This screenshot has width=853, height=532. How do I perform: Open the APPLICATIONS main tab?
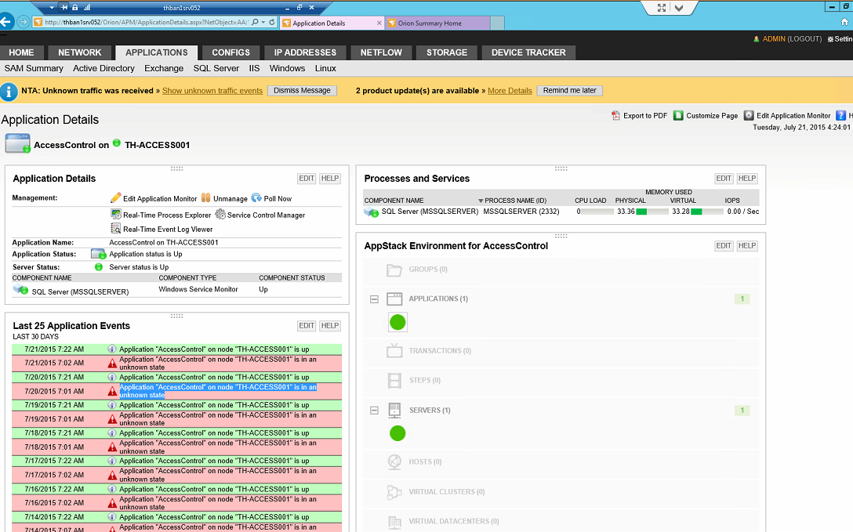[157, 52]
